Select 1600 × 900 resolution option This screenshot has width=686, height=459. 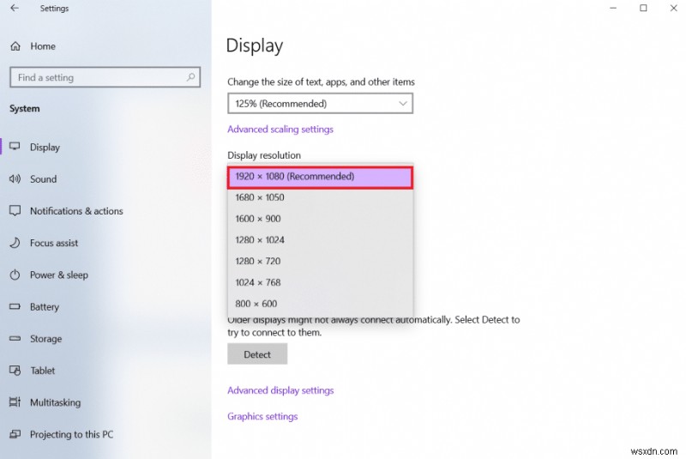320,218
